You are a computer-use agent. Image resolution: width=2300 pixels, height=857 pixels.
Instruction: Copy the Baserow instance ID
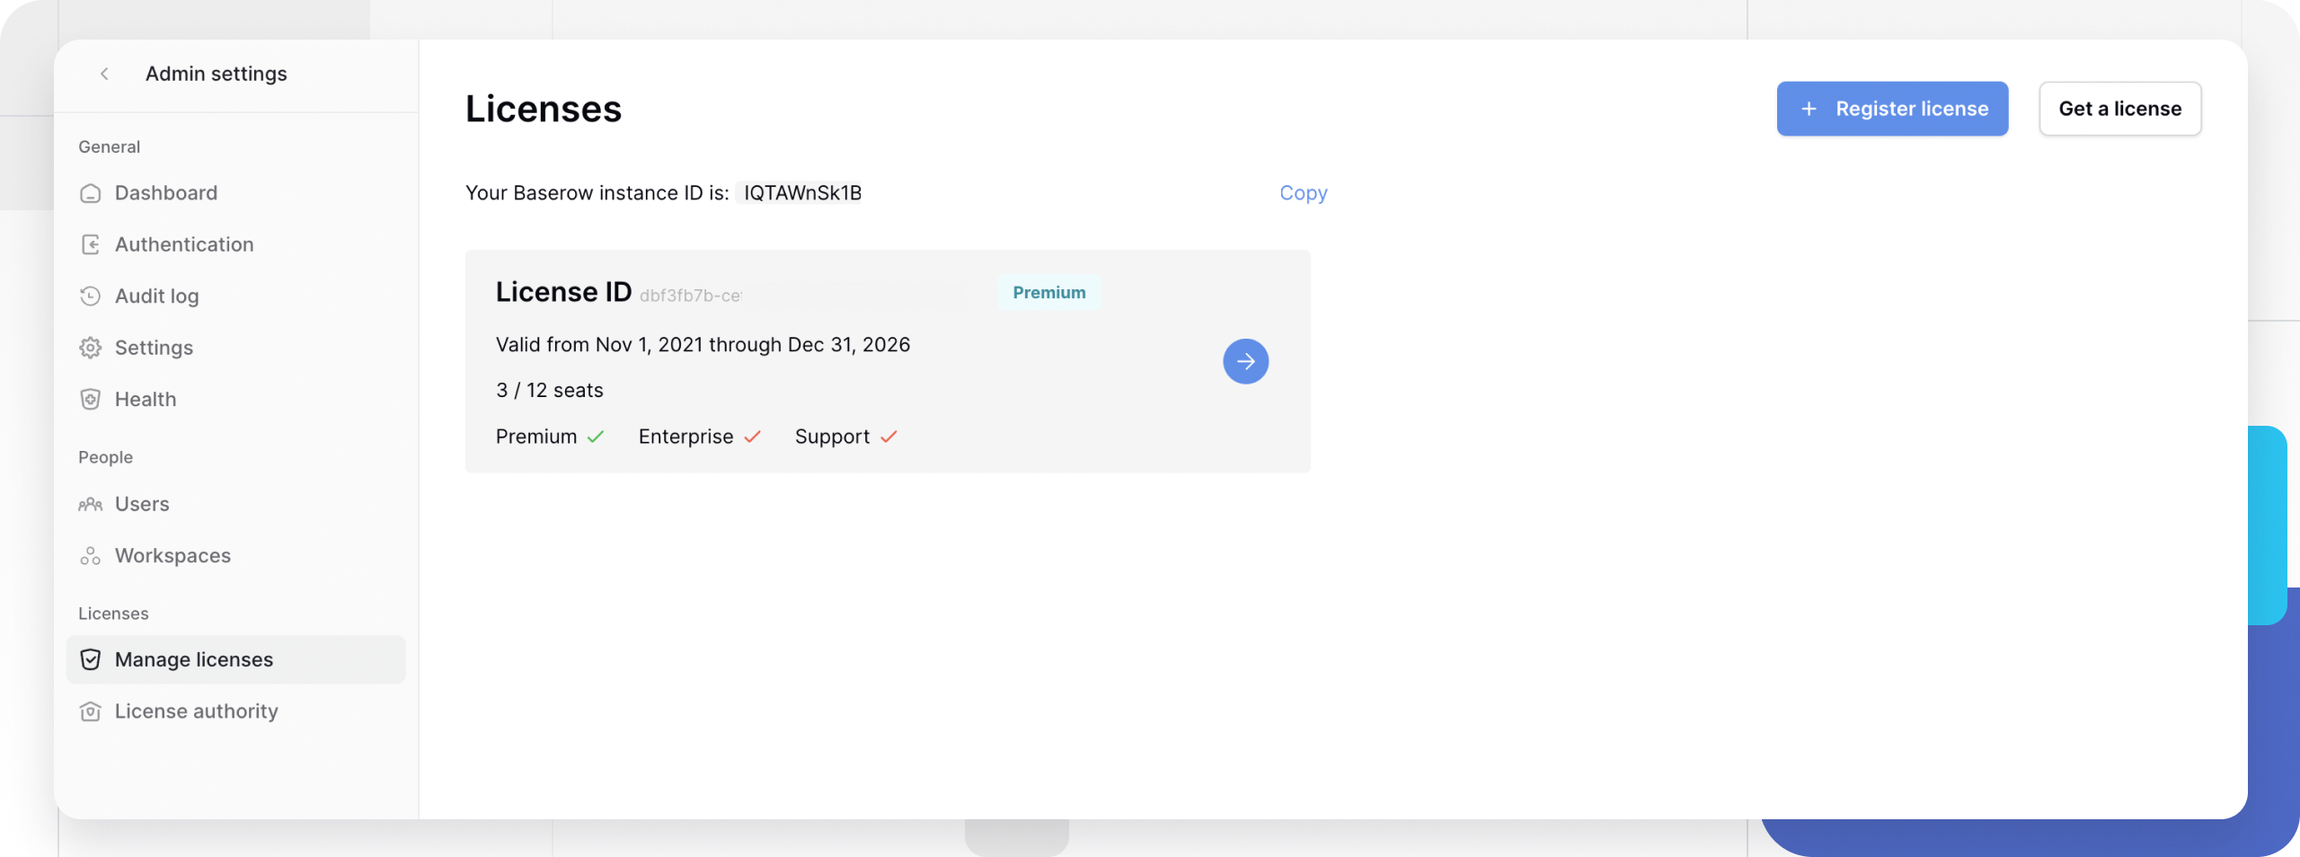click(1303, 192)
